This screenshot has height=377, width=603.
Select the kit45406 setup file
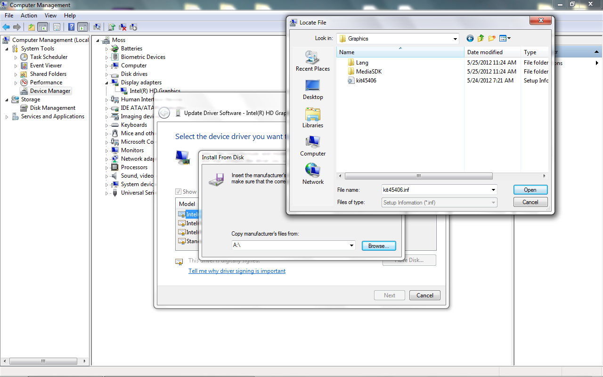tap(366, 81)
